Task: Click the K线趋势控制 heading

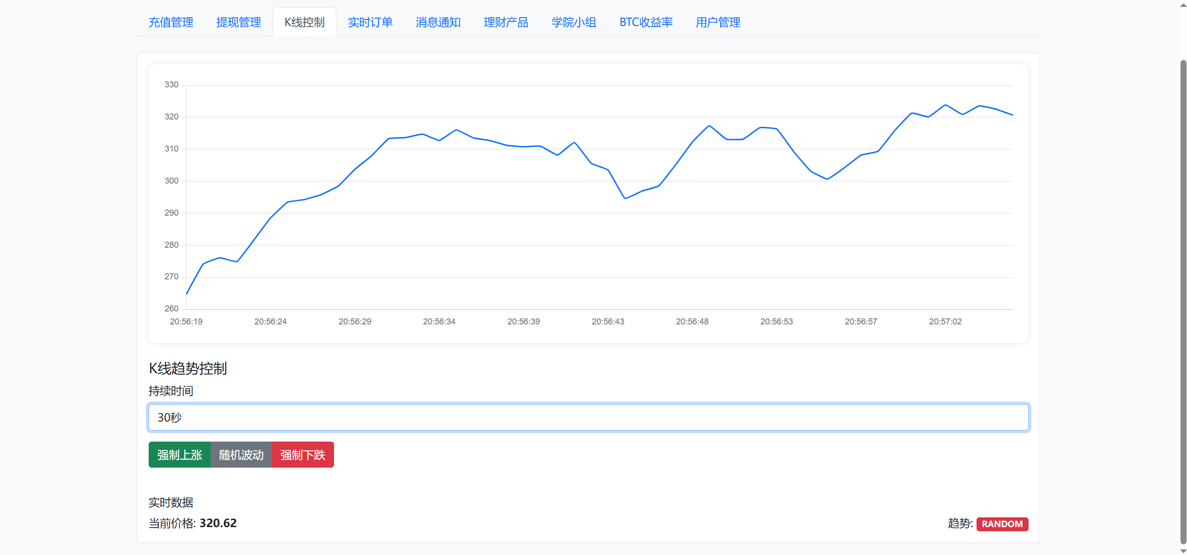Action: click(x=188, y=369)
